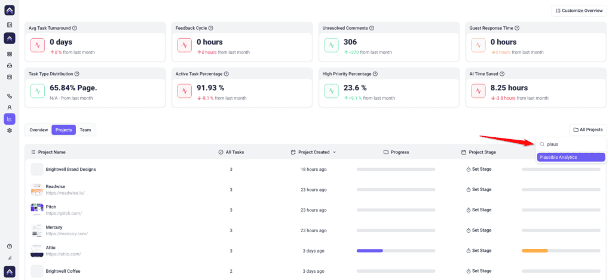
Task: Open Set Stage for Brightwell Coffee
Action: click(479, 270)
